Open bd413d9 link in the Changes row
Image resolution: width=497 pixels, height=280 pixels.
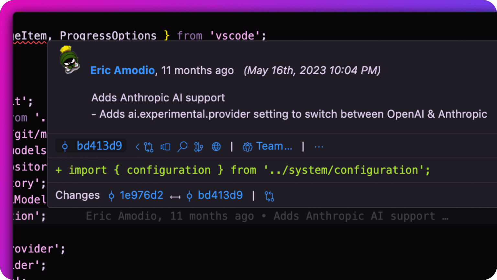pos(220,195)
